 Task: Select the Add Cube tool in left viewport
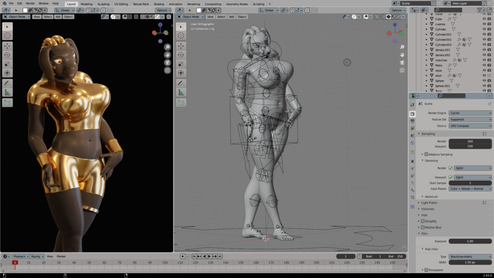pyautogui.click(x=7, y=103)
